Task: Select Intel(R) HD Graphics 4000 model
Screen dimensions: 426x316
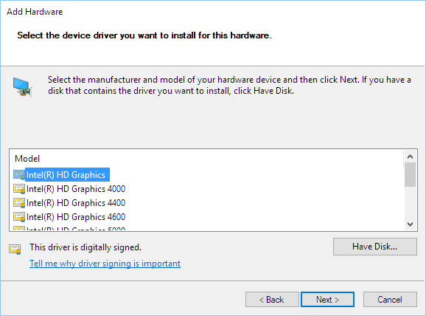Action: click(x=69, y=189)
